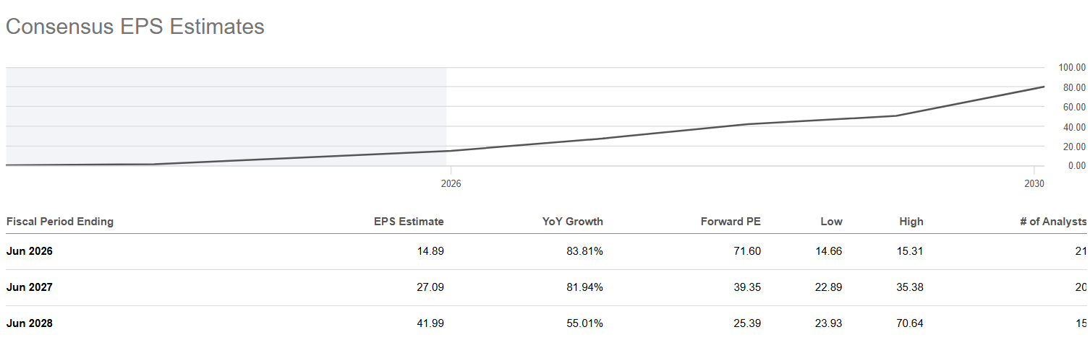Open the Jun 2028 fiscal period row

pos(546,323)
